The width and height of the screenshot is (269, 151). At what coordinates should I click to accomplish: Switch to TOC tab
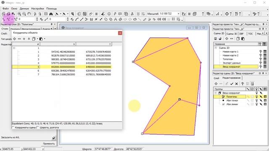click(251, 34)
